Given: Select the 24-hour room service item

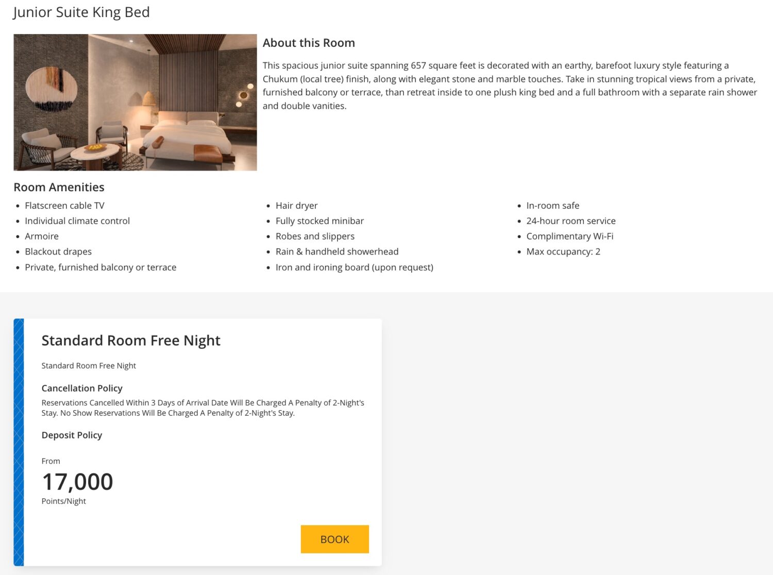Looking at the screenshot, I should (x=571, y=221).
